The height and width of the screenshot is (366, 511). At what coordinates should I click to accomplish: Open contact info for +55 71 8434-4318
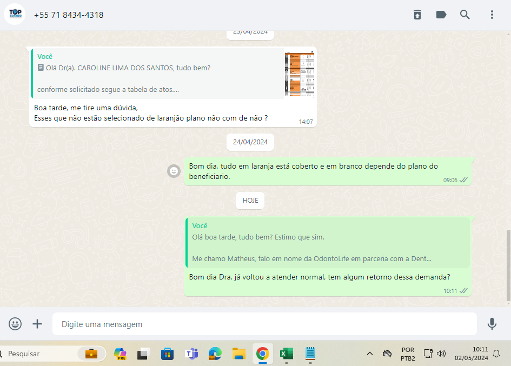[x=69, y=15]
